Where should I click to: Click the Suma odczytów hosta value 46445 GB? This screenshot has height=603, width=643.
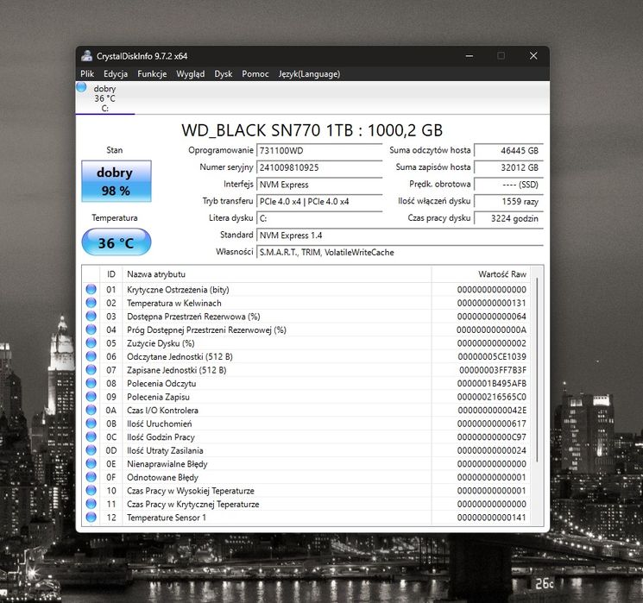click(509, 150)
